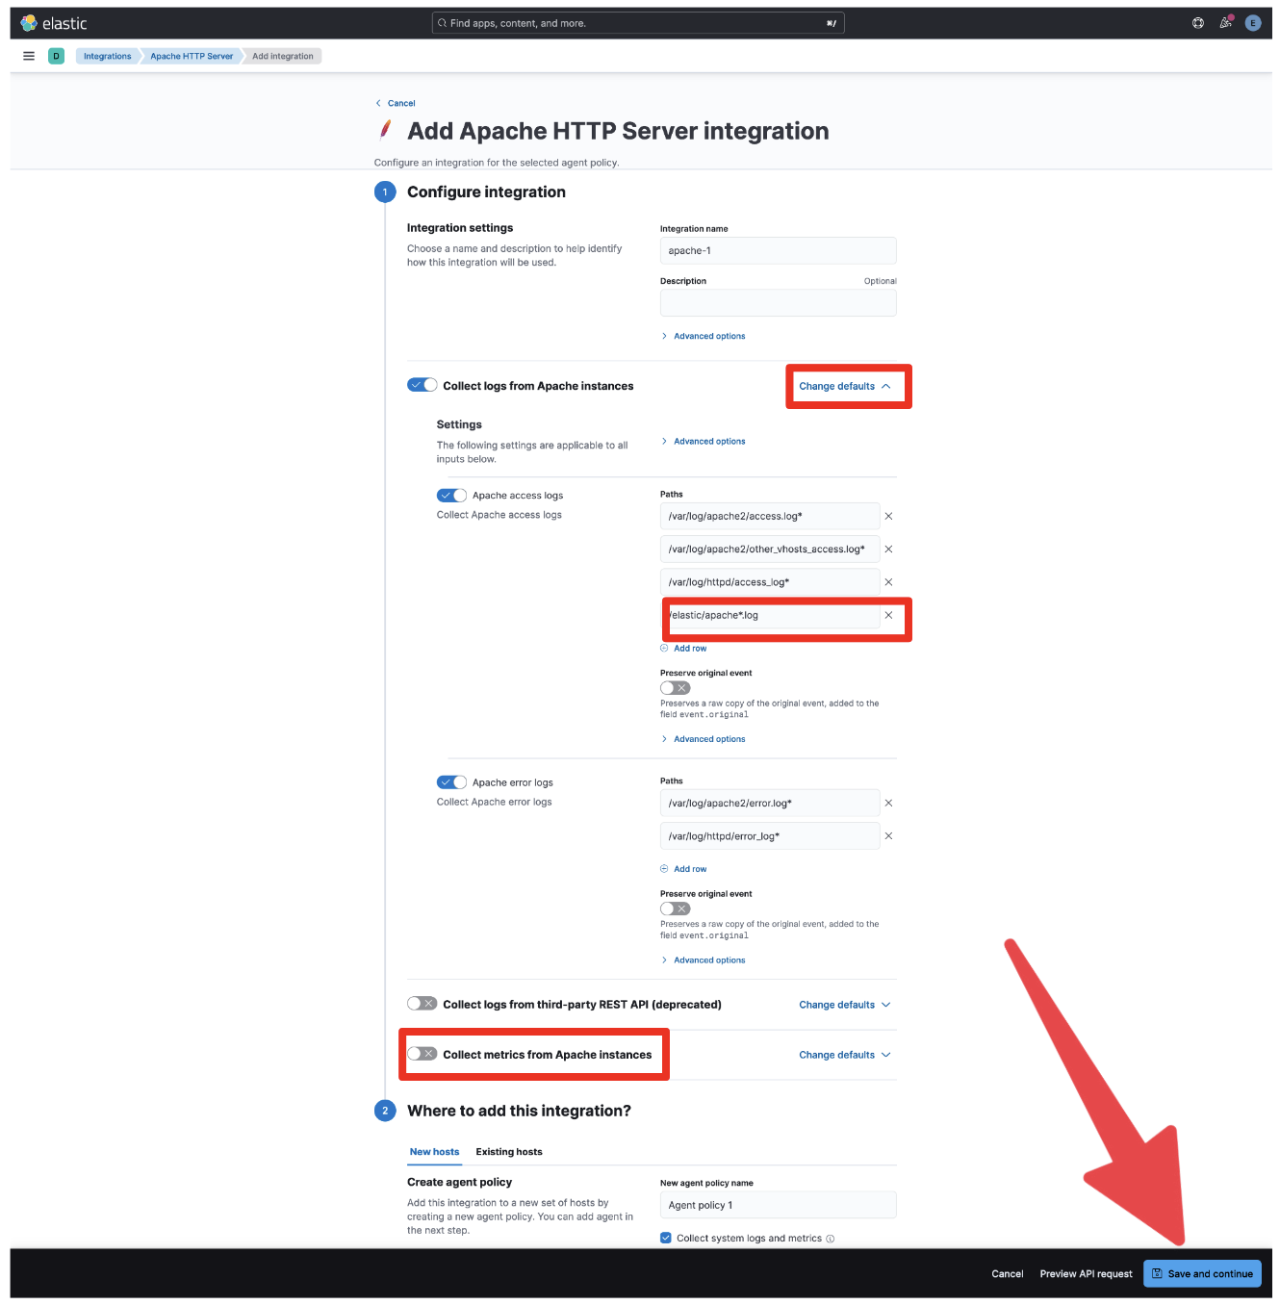
Task: Edit the /var/log/httpd/error_log* path field
Action: pos(770,836)
